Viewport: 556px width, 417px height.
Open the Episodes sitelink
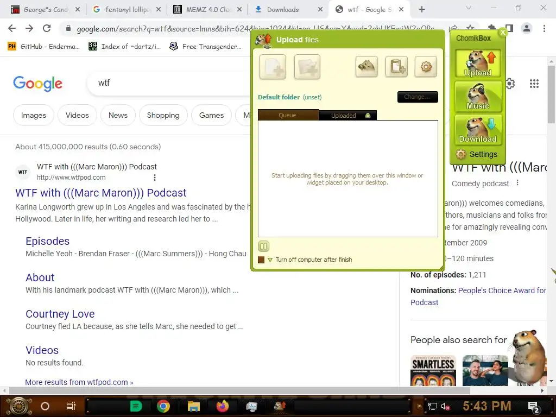coord(48,241)
